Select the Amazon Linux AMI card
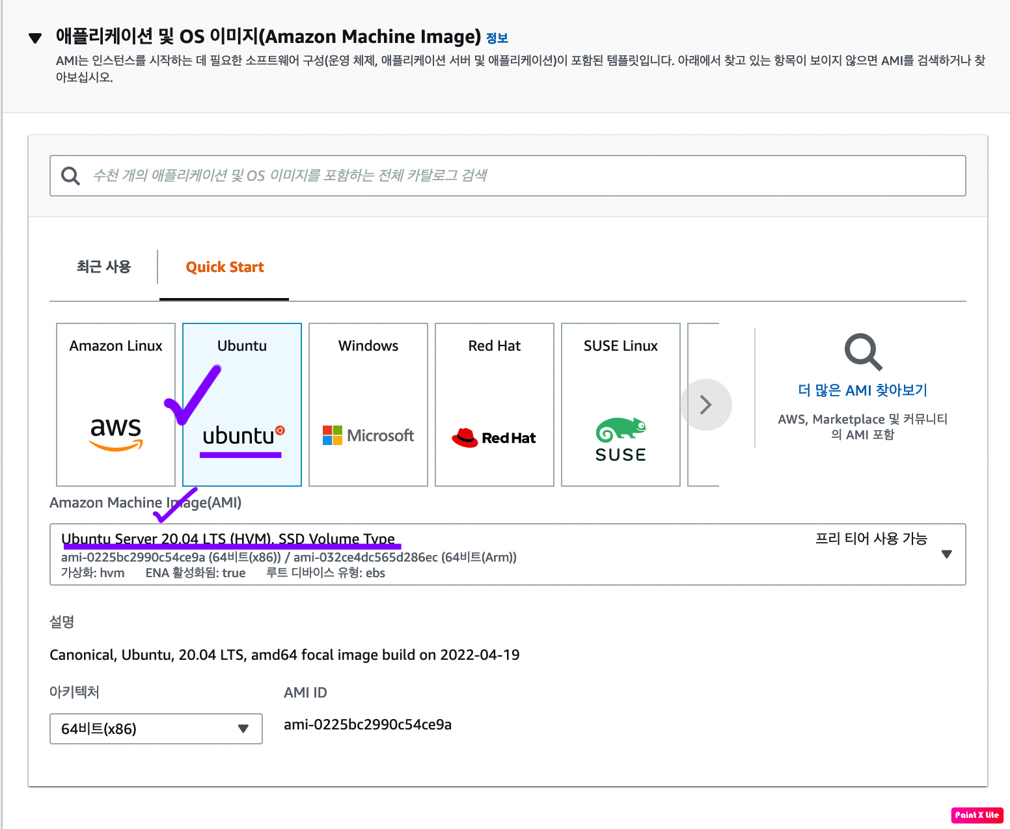Viewport: 1010px width, 829px height. point(116,405)
